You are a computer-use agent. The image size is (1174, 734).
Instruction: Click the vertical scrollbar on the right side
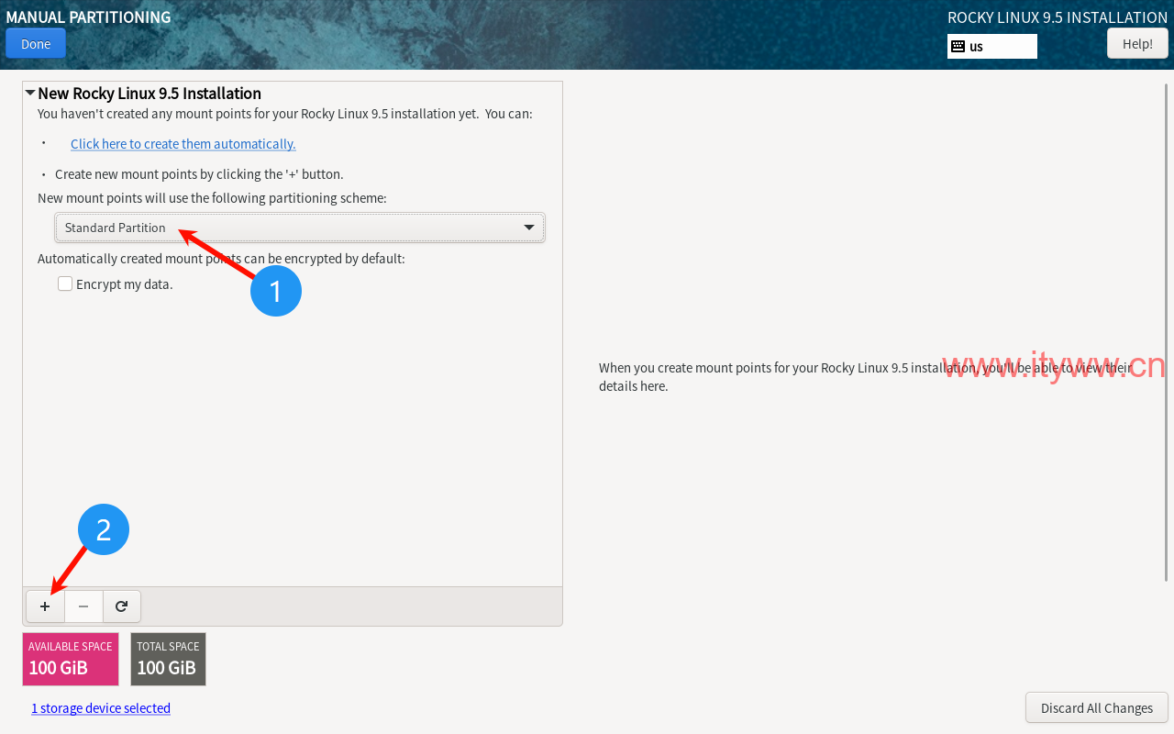(1168, 330)
